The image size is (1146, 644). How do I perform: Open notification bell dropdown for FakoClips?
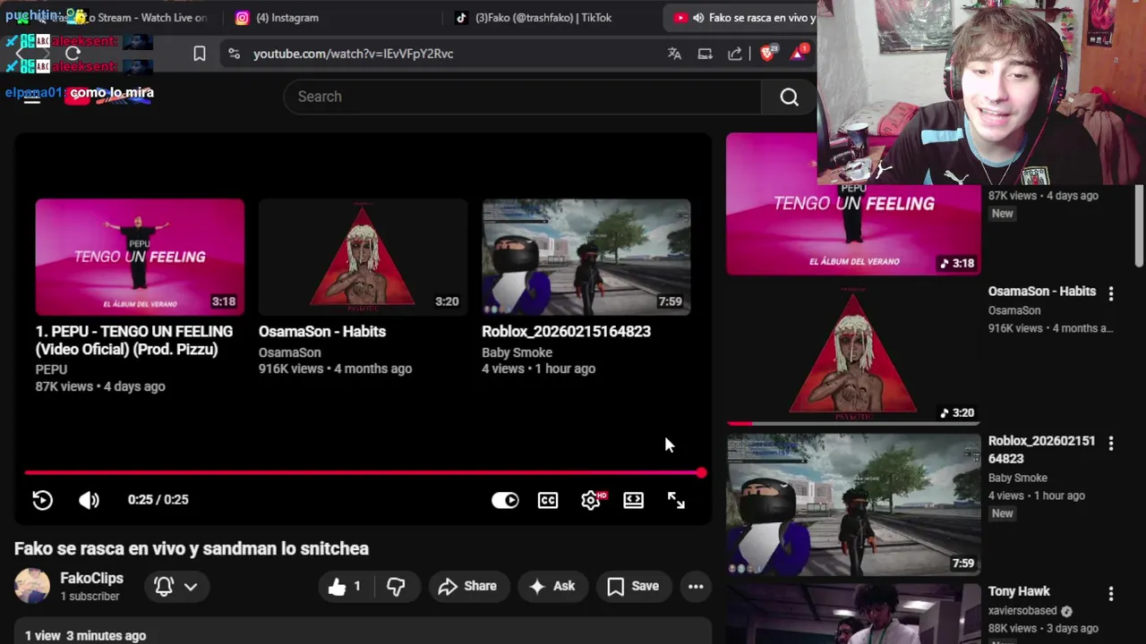(x=175, y=587)
